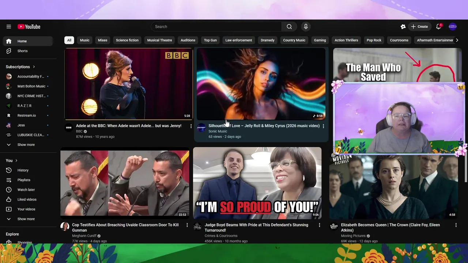Open LUBUSKIE CLEA subscription channel
468x263 pixels.
pyautogui.click(x=28, y=135)
